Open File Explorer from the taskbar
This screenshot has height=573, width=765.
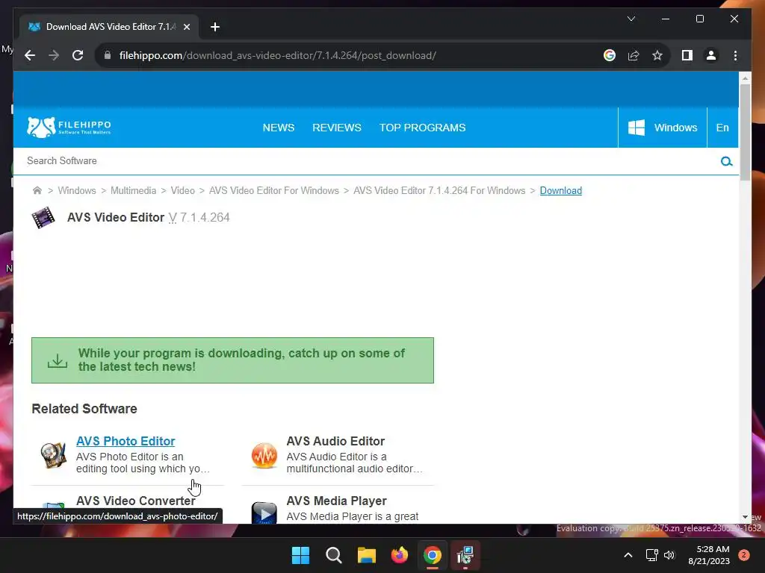tap(366, 555)
